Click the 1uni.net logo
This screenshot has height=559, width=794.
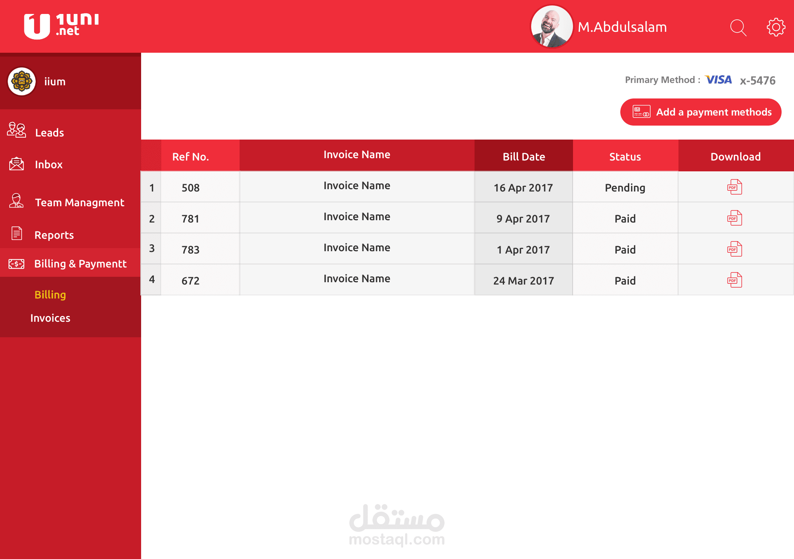pos(61,26)
